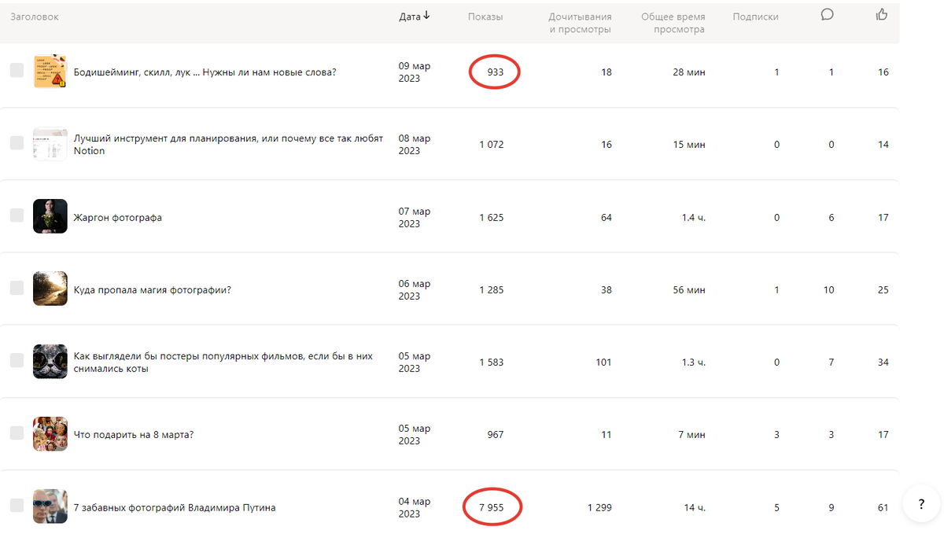The image size is (944, 534).
Task: Click the Путин photographs article thumbnail
Action: [50, 506]
